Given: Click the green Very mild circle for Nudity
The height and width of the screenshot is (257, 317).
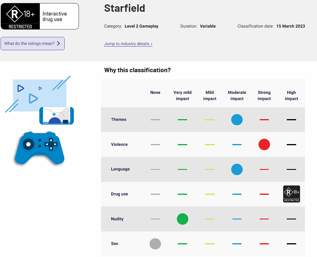Looking at the screenshot, I should tap(182, 219).
